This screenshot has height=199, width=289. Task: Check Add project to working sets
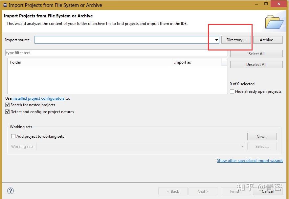coord(13,136)
